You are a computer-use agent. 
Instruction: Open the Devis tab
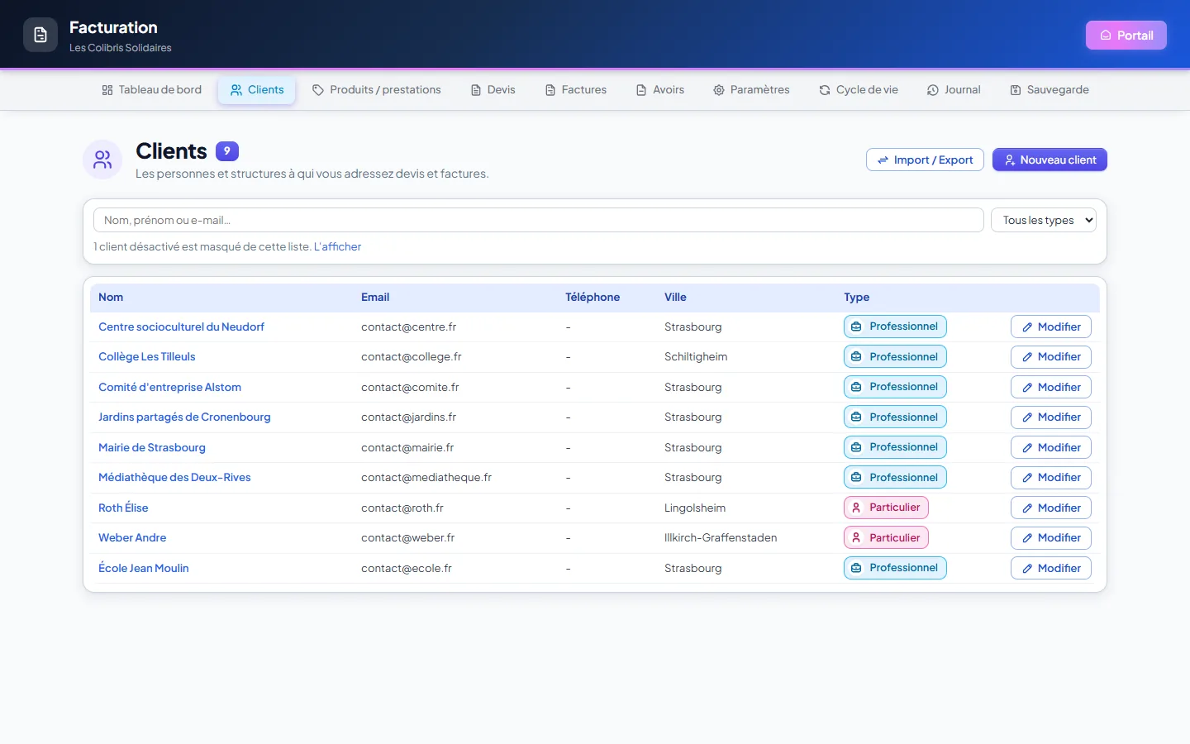pyautogui.click(x=493, y=90)
